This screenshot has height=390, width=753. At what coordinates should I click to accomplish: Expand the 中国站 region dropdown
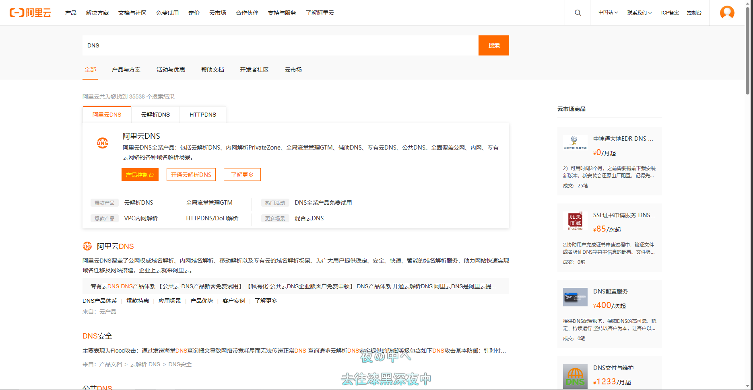608,13
